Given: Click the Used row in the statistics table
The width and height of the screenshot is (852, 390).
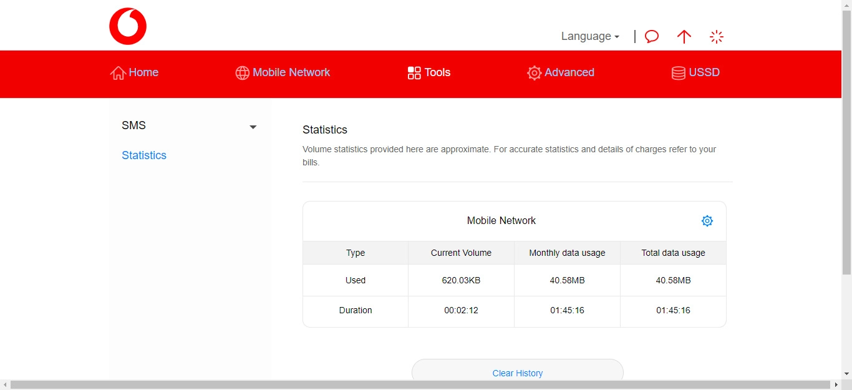Looking at the screenshot, I should tap(355, 280).
